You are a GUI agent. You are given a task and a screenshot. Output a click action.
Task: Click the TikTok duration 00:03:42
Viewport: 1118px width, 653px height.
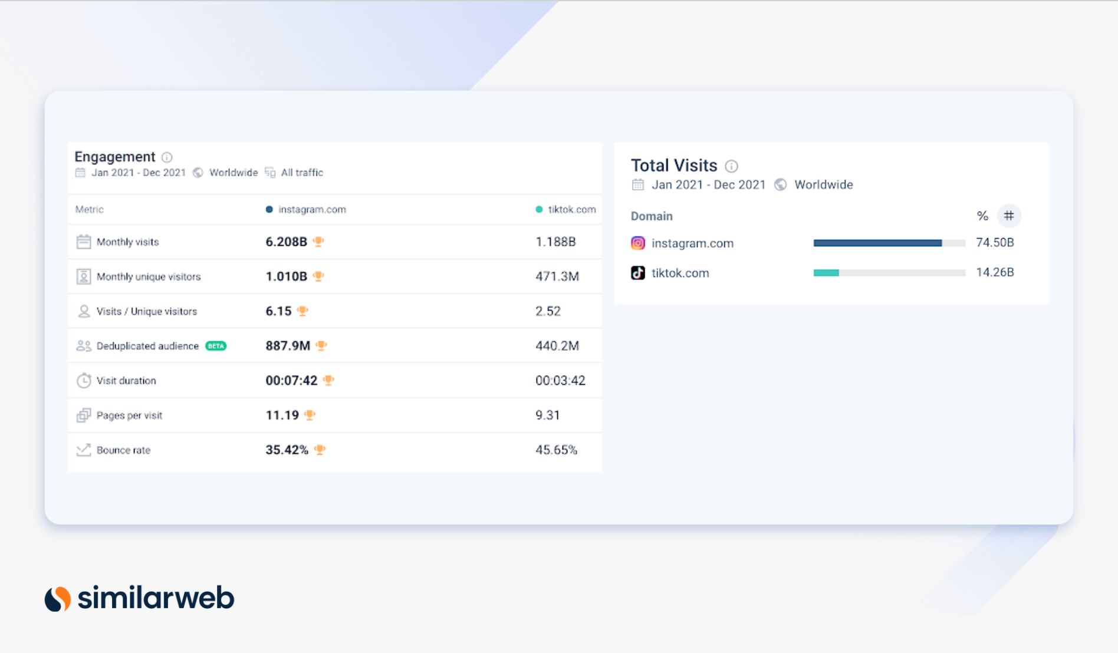coord(560,381)
